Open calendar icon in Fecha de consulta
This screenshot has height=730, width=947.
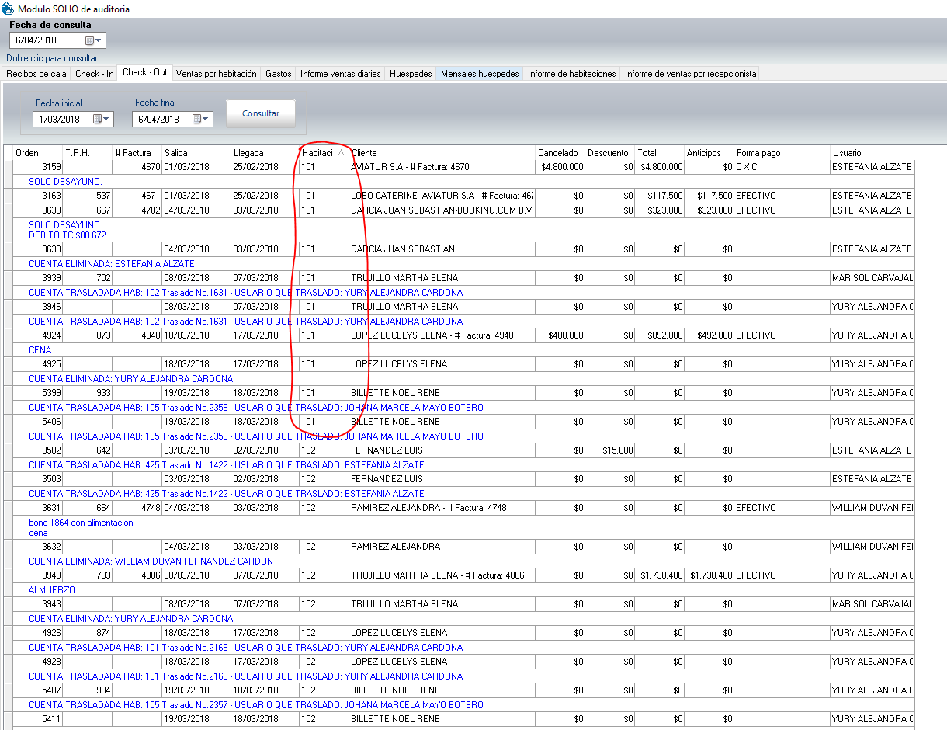(x=89, y=40)
